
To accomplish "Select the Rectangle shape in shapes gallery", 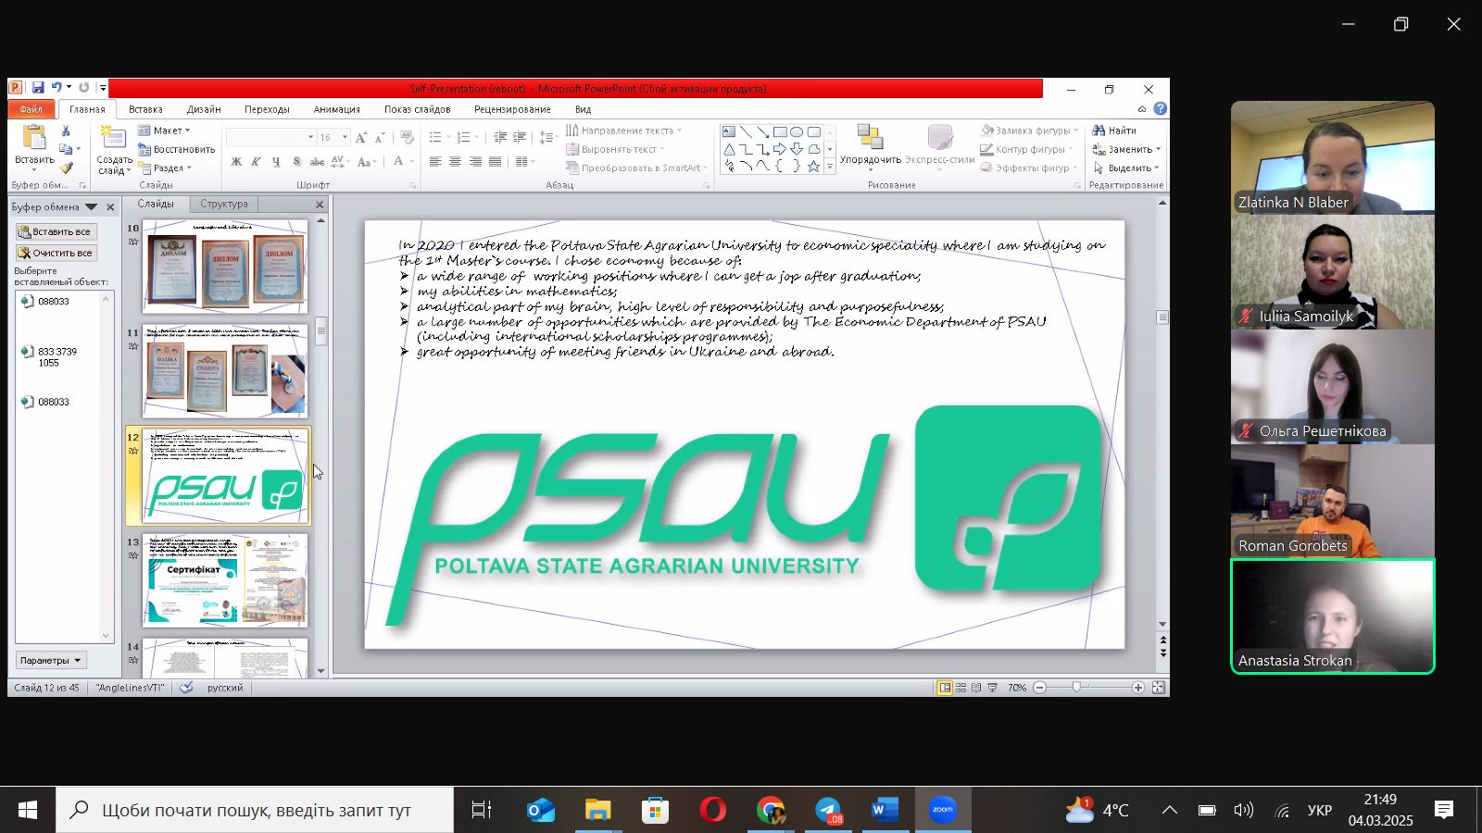I will pyautogui.click(x=780, y=131).
